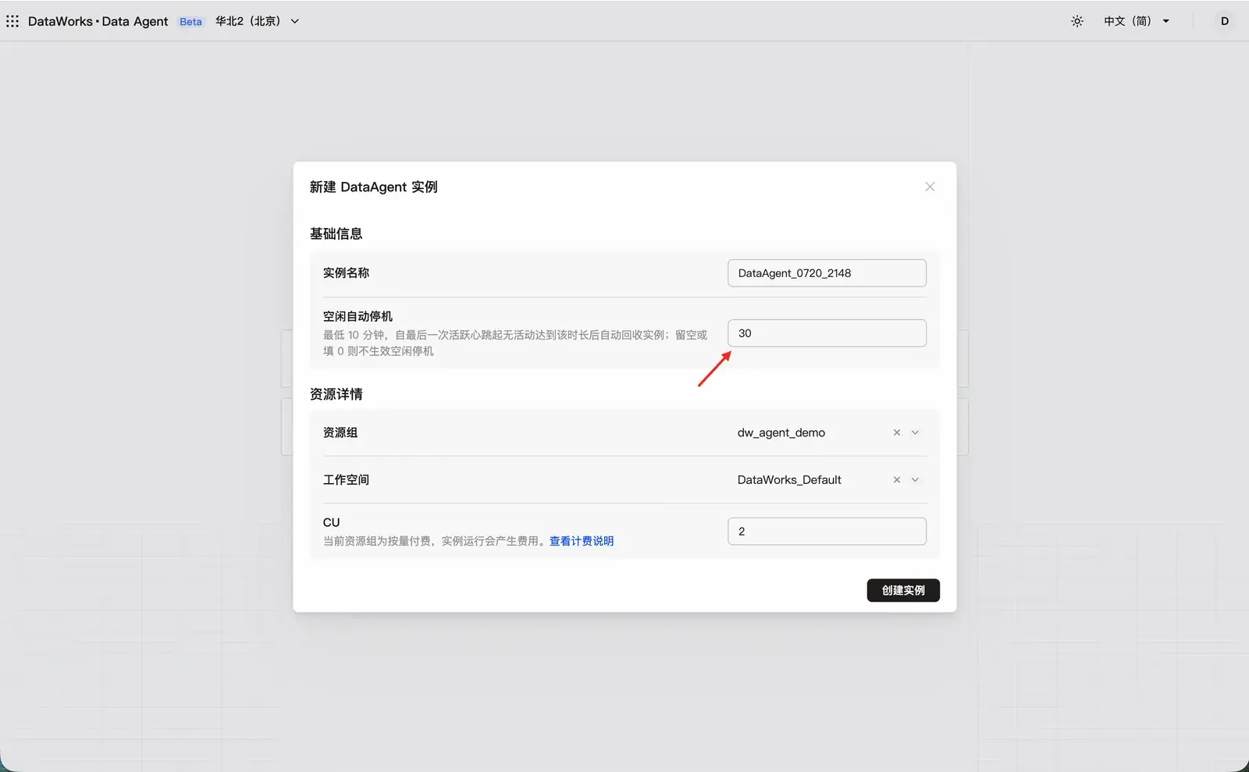
Task: Open the 中文（简） language dropdown
Action: tap(1137, 21)
